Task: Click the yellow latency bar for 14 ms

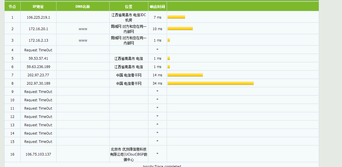Action: tap(185, 75)
